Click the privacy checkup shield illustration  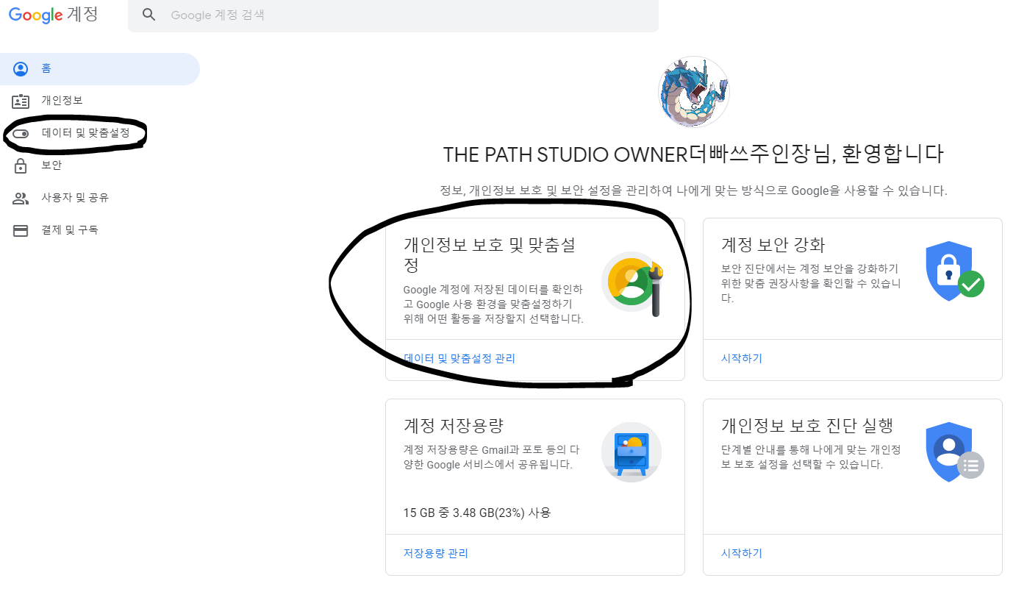point(954,452)
